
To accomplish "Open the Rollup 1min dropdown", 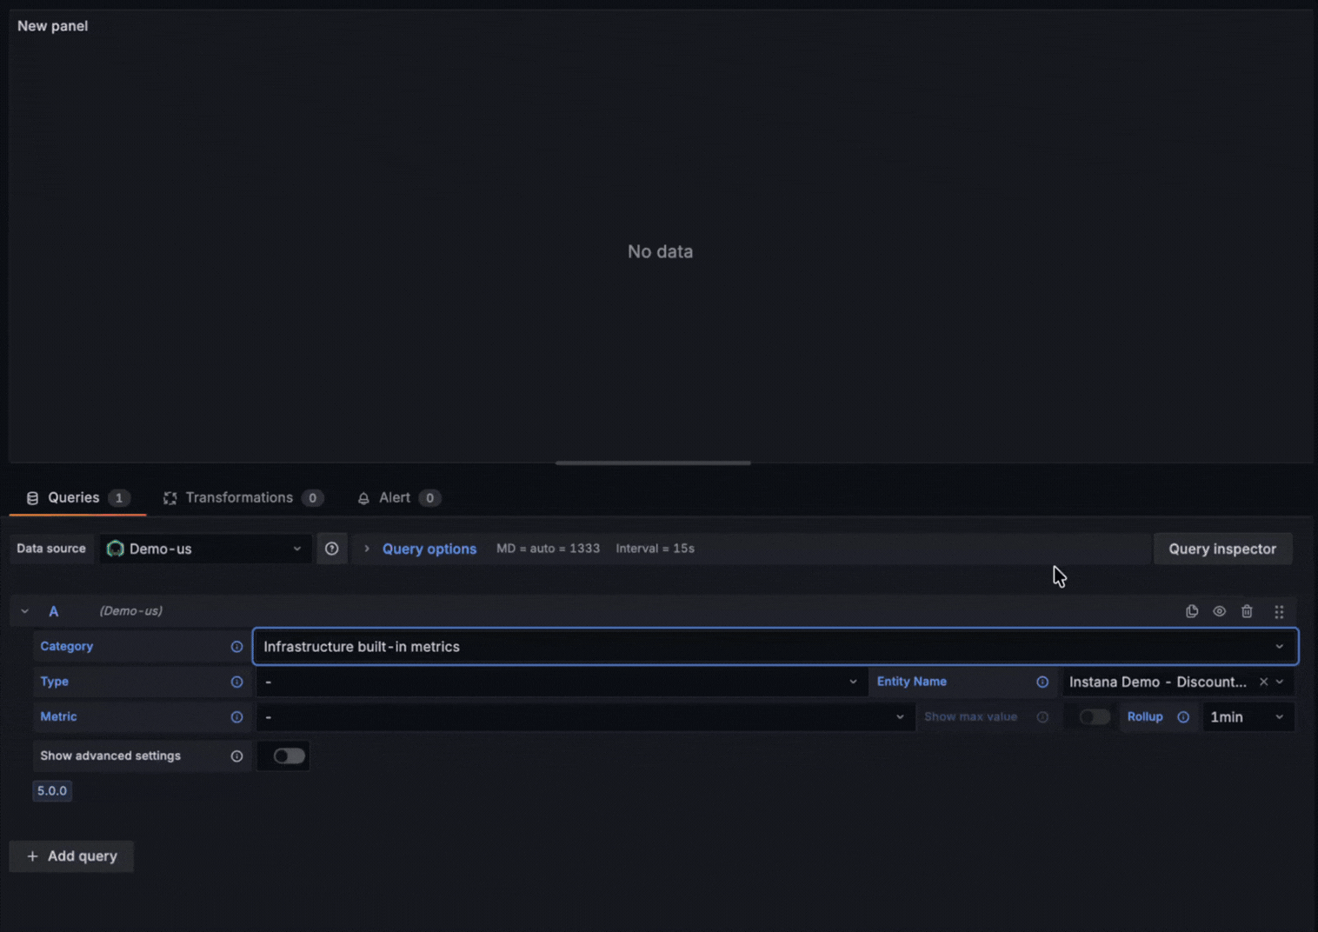I will [x=1248, y=717].
